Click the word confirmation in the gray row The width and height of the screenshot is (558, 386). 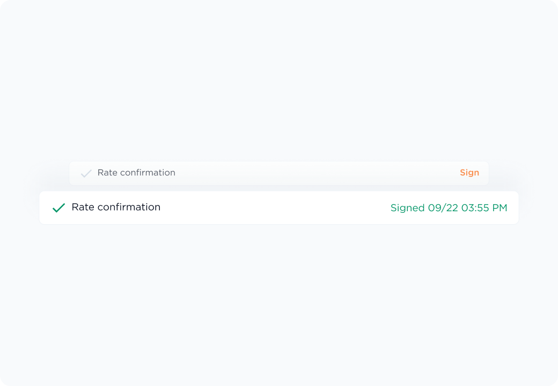148,173
